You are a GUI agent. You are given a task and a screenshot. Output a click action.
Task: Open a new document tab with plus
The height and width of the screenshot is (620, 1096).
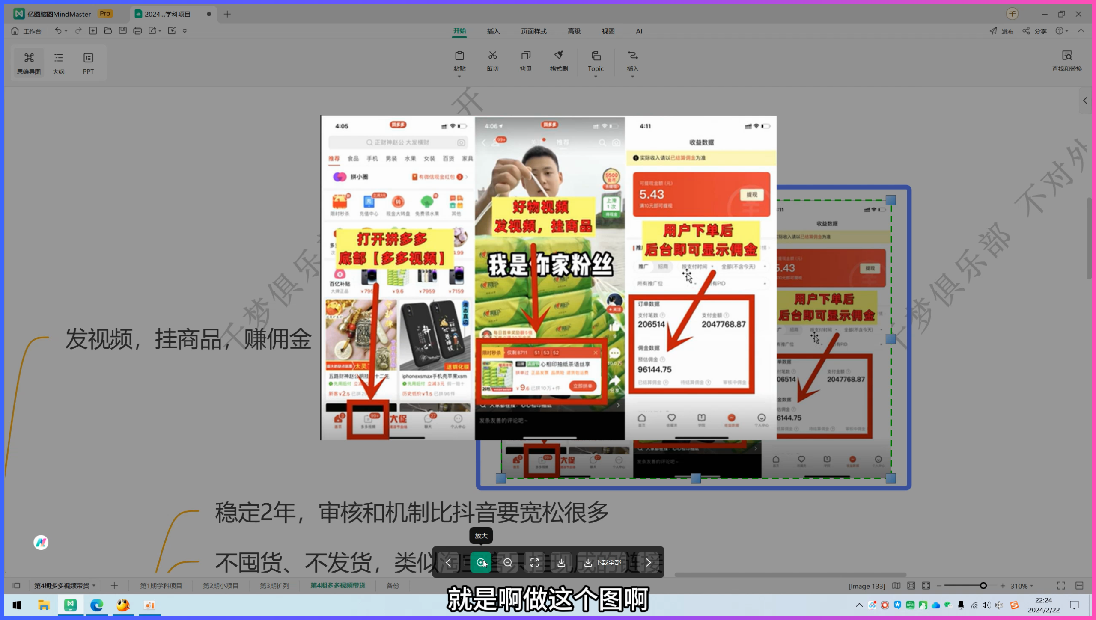[x=227, y=14]
